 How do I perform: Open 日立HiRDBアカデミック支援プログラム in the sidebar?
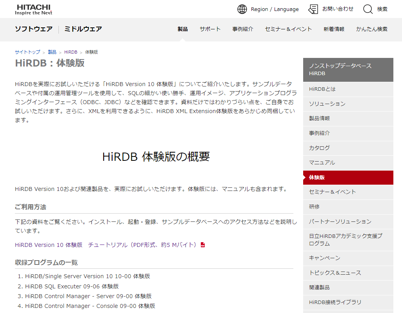(348, 240)
